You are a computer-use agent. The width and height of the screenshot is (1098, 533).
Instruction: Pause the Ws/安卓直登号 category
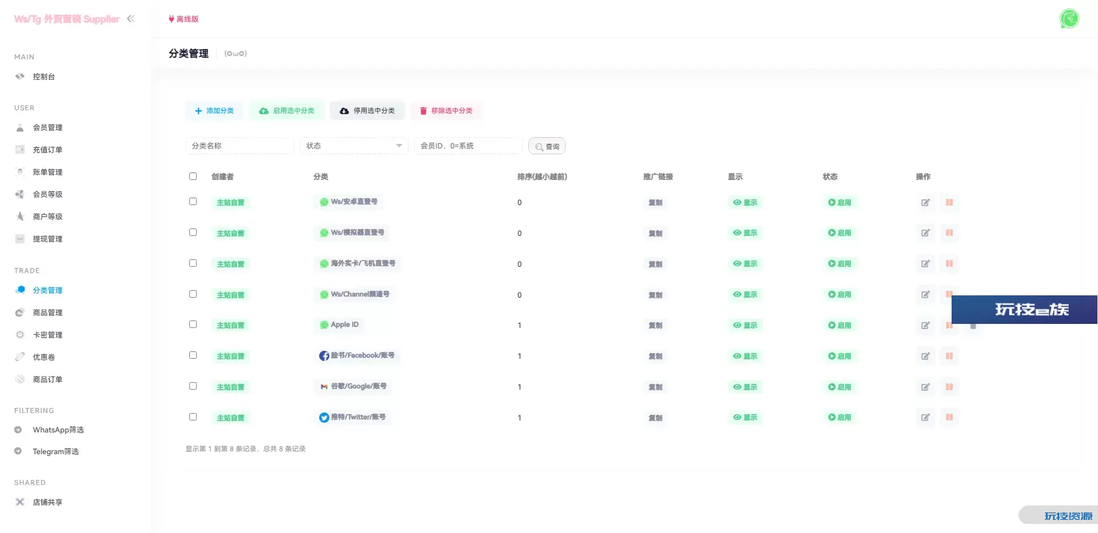click(949, 203)
